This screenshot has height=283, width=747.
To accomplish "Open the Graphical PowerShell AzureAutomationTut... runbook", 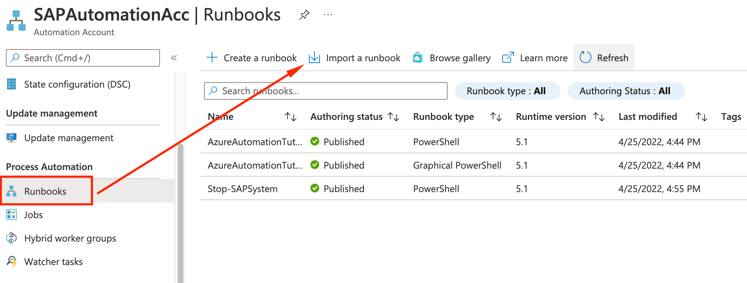I will [x=255, y=165].
